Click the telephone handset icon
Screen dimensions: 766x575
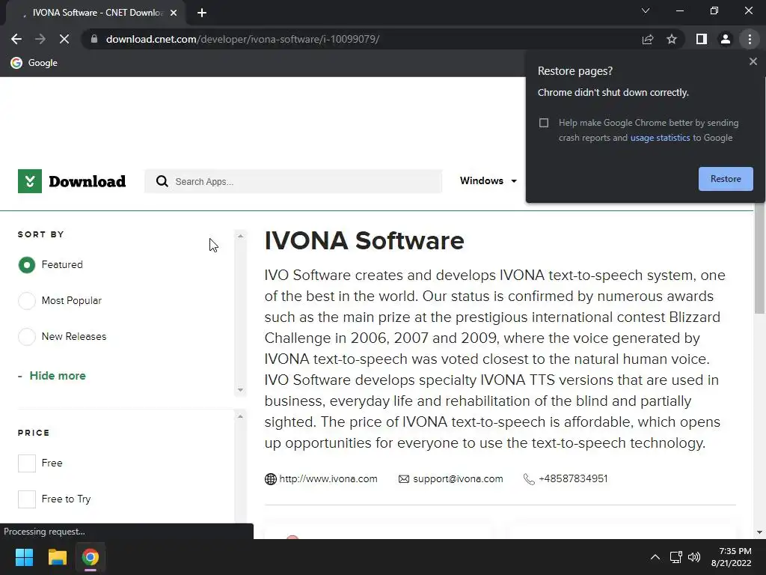click(529, 479)
